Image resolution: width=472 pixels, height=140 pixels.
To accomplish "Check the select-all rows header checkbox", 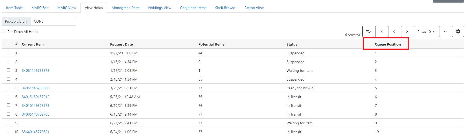I will 9,43.
